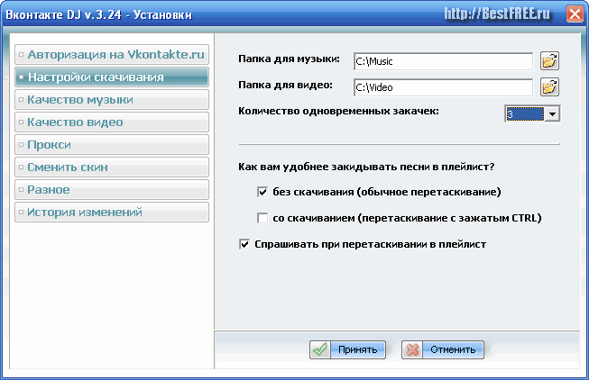This screenshot has height=380, width=589.
Task: Open the simultaneous downloads dropdown arrow
Action: click(x=552, y=113)
